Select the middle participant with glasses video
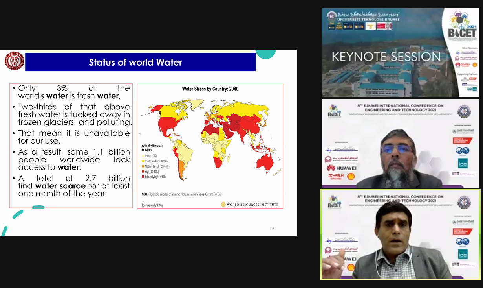 [400, 144]
